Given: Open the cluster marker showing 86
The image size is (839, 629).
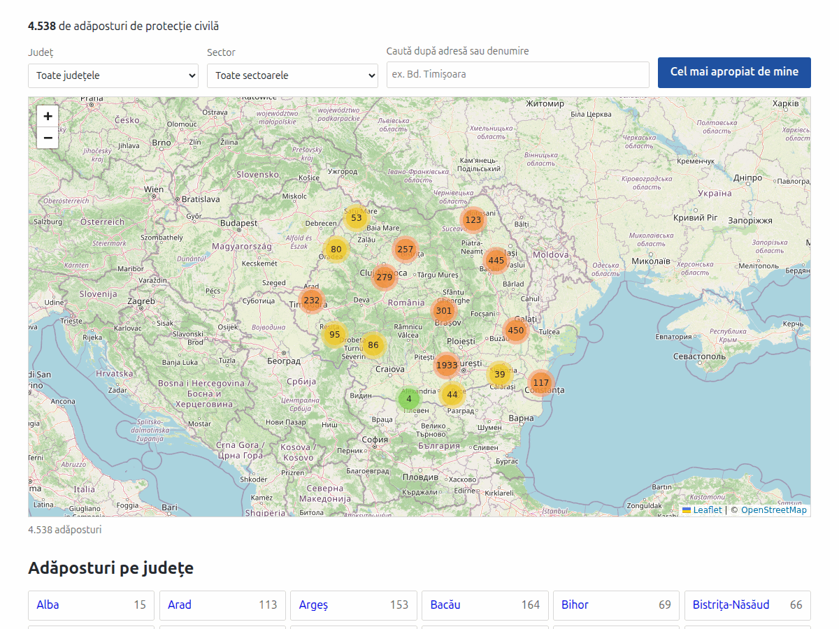Looking at the screenshot, I should (x=373, y=345).
